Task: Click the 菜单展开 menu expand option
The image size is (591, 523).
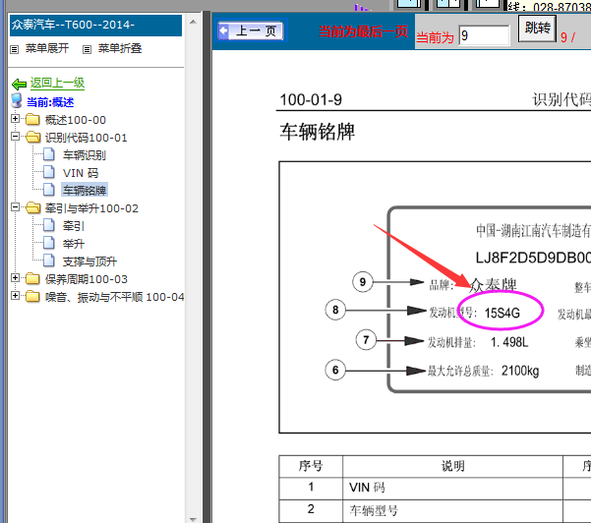Action: 47,48
